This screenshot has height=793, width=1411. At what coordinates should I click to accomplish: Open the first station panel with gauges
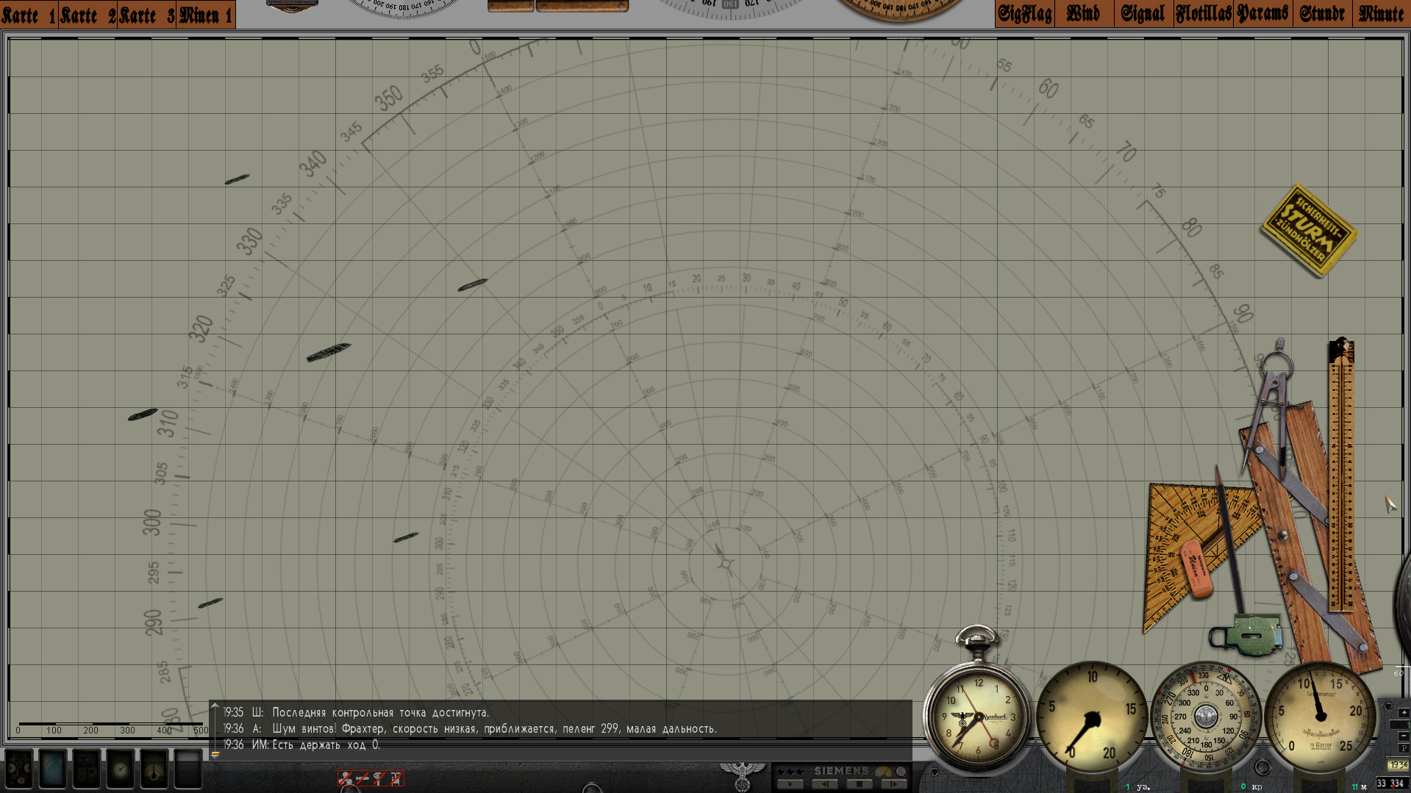click(19, 769)
